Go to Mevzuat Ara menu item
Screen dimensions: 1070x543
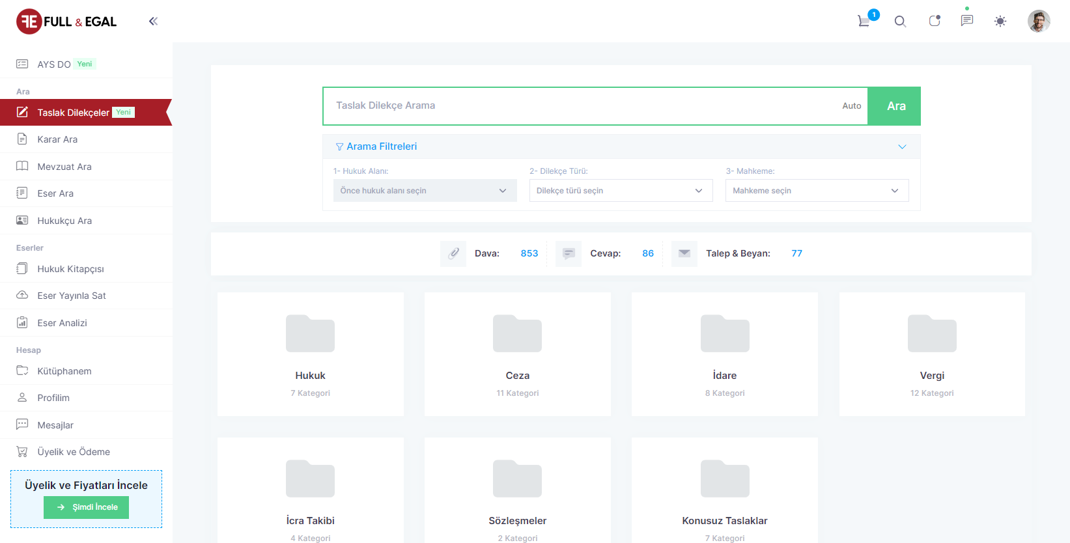click(x=64, y=167)
